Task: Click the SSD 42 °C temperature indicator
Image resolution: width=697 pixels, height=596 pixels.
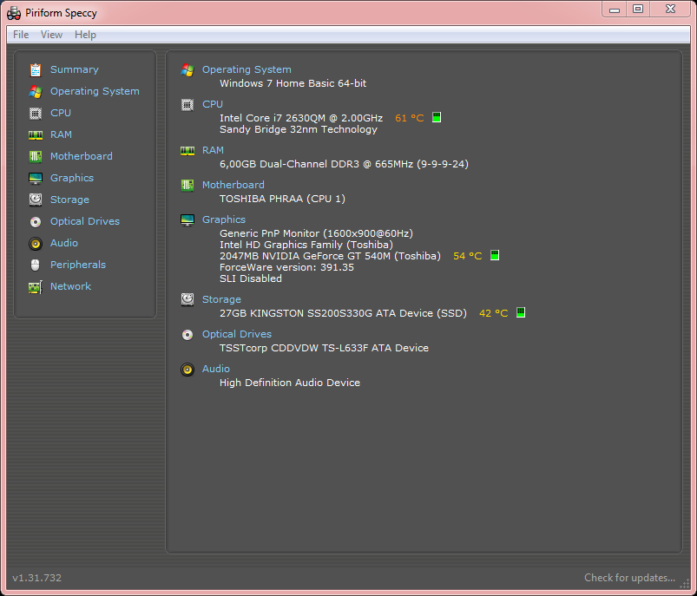Action: 521,313
